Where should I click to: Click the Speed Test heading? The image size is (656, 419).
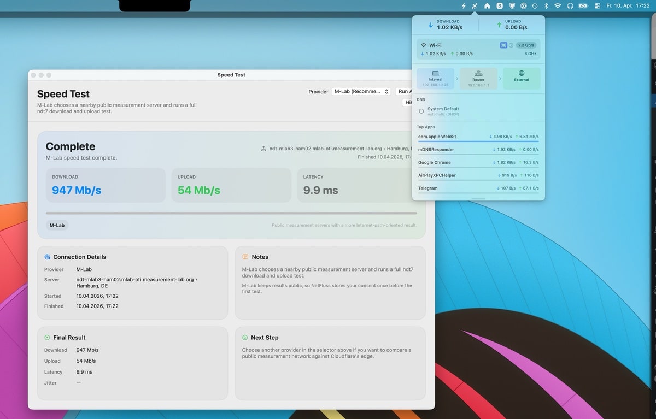click(63, 94)
